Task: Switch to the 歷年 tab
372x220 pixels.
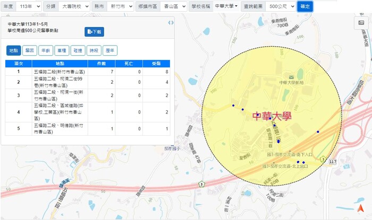Action: point(110,50)
